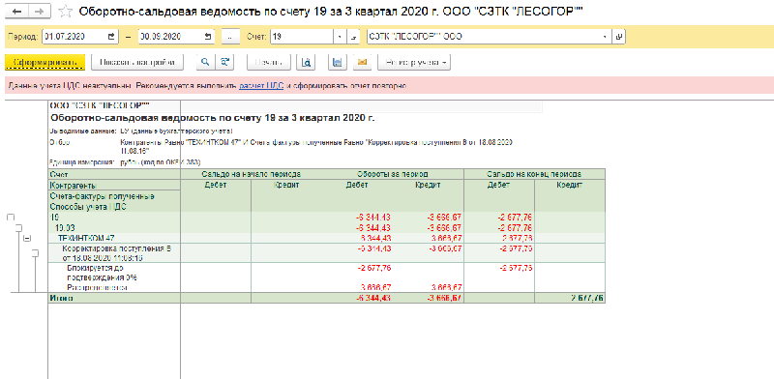Click the report title inside the spreadsheet
This screenshot has width=774, height=379.
[x=212, y=118]
